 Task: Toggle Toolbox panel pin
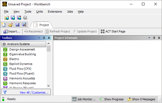click(44, 38)
